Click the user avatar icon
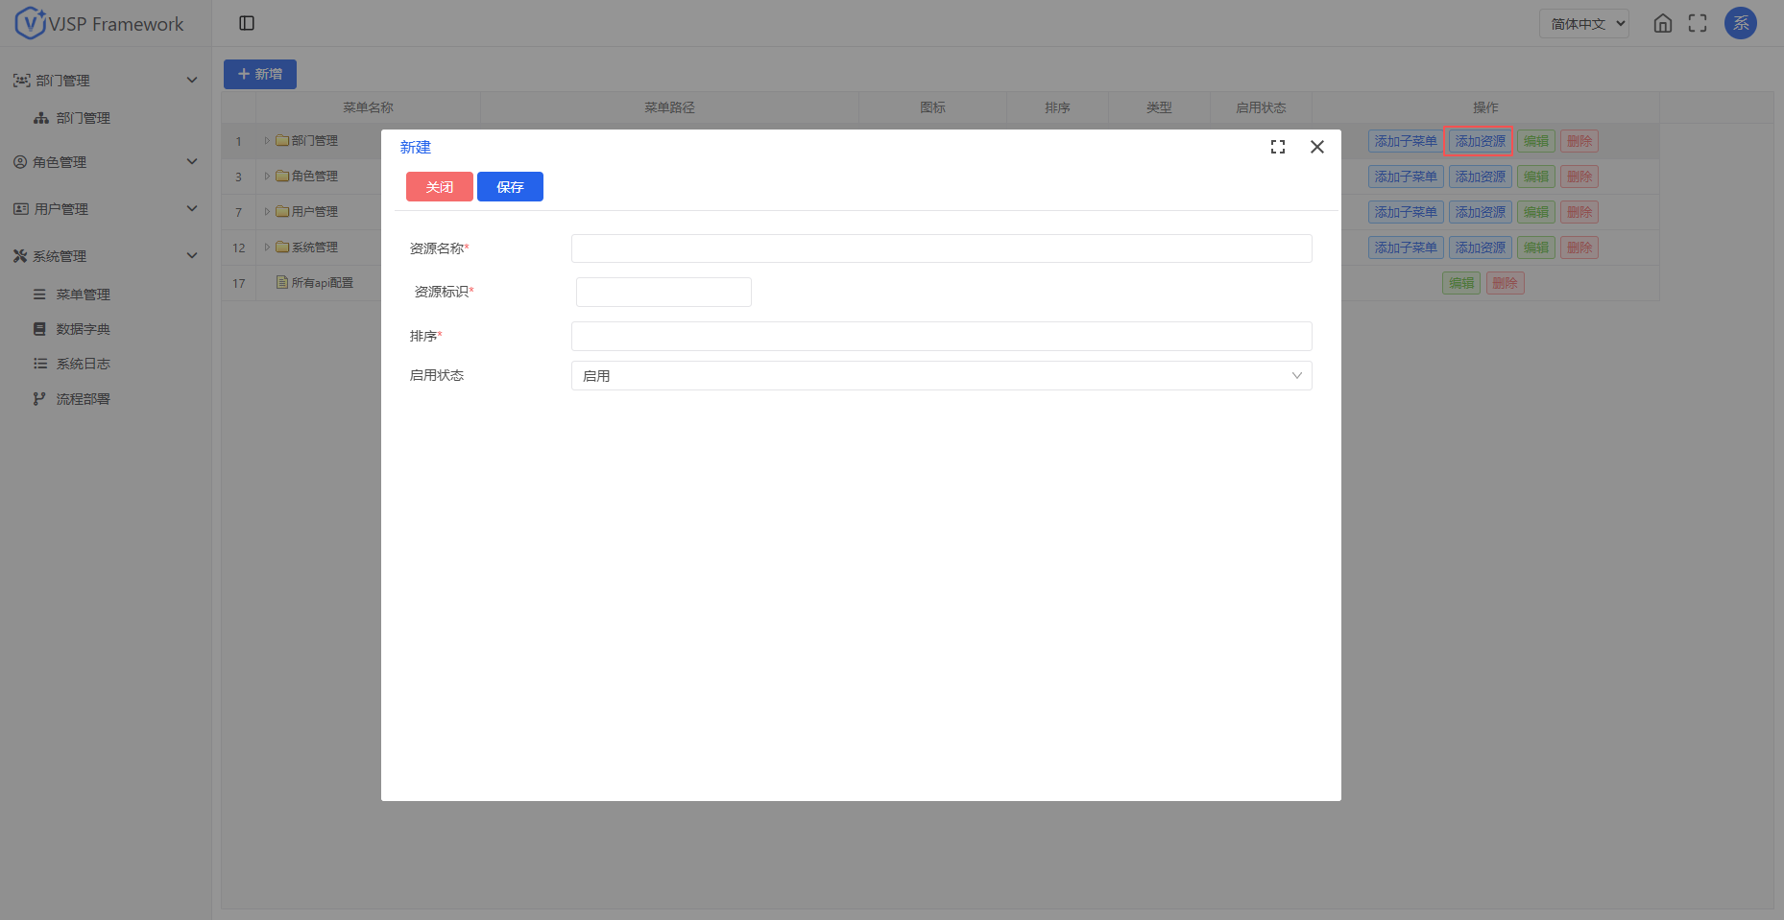1784x920 pixels. tap(1740, 23)
